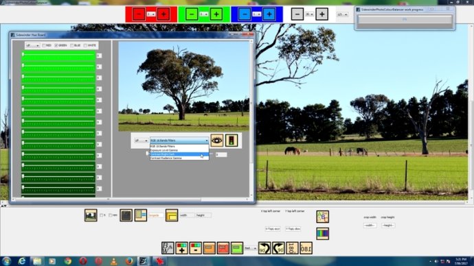Select Exposure Level Gamma list entry
Viewport: 474px width, 266px height.
point(179,150)
